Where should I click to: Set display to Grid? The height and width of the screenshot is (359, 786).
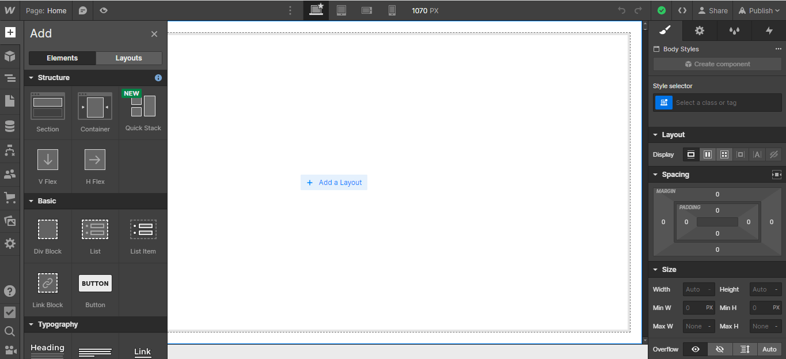click(x=724, y=154)
